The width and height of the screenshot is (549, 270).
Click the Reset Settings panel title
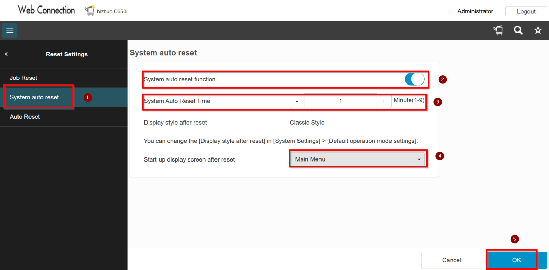(67, 54)
